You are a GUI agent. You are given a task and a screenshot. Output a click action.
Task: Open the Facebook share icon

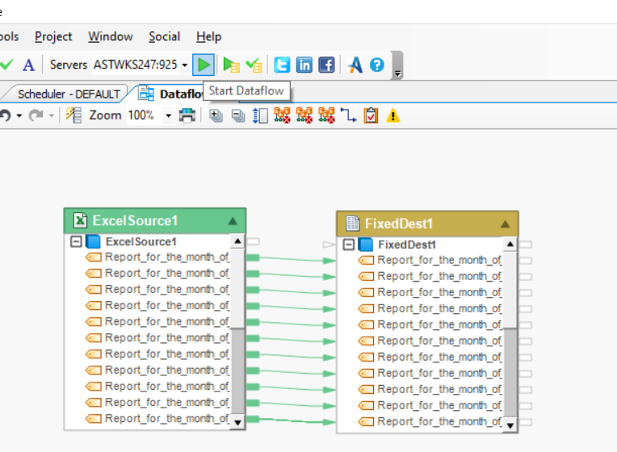pyautogui.click(x=326, y=65)
